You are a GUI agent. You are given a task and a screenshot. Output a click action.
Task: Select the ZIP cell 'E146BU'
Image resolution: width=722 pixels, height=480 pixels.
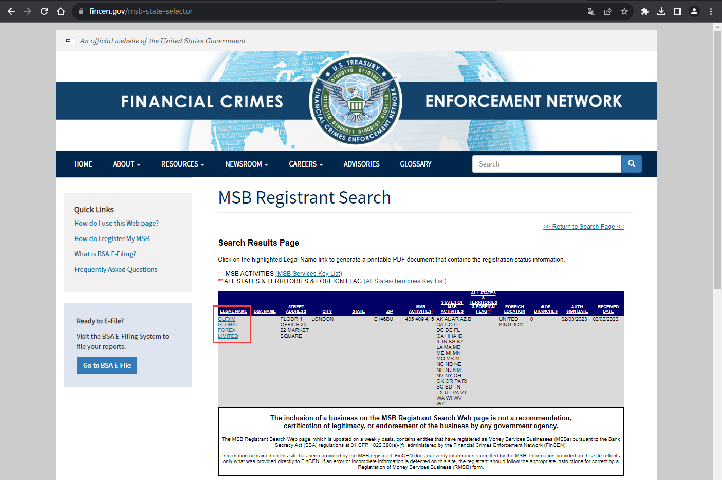pyautogui.click(x=383, y=319)
